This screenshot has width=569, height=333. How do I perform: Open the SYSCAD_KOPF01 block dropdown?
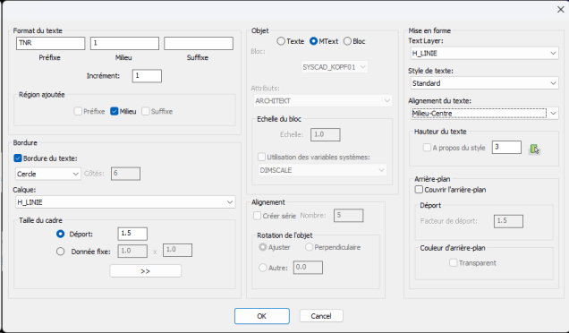tap(335, 67)
